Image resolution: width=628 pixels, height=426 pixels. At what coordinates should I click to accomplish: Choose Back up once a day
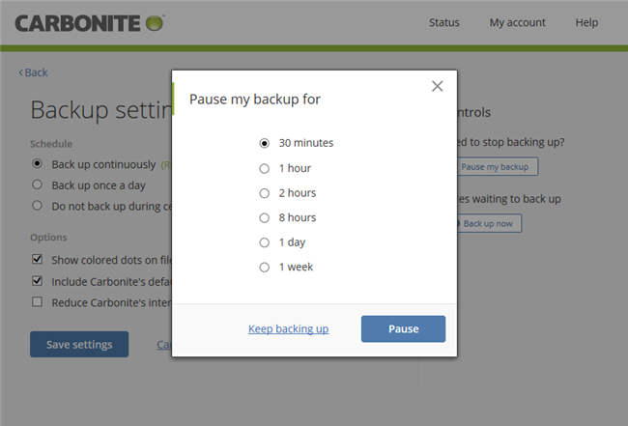pos(37,185)
